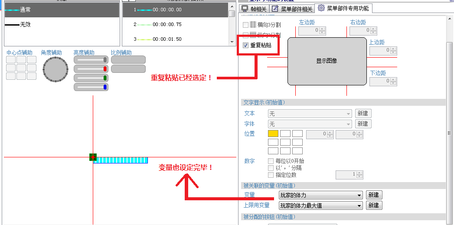
Task: Click top-left 中心点辅助 grid button
Action: 11,60
